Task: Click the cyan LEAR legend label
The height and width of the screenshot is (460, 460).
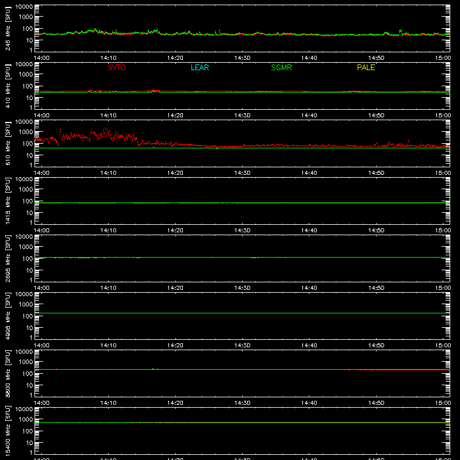Action: (200, 67)
